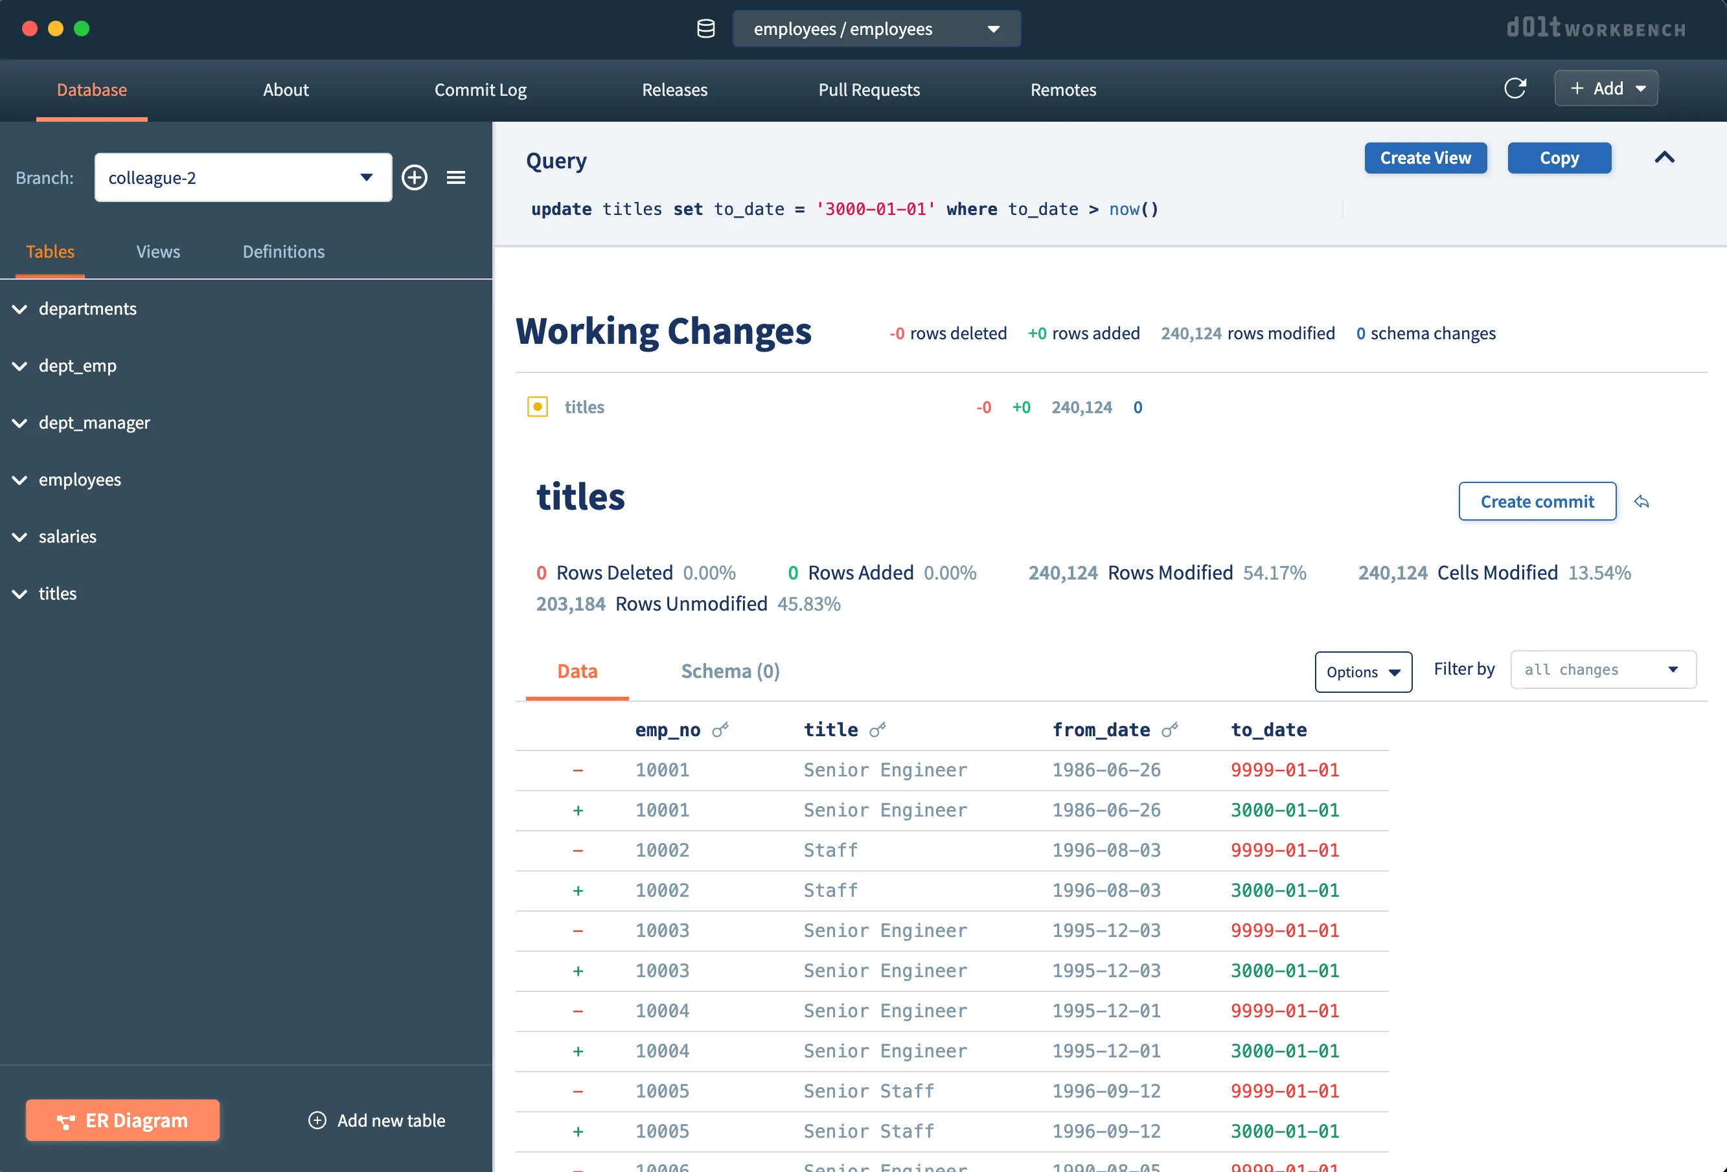The width and height of the screenshot is (1727, 1172).
Task: Click the plus icon next to Add new table
Action: [x=317, y=1120]
